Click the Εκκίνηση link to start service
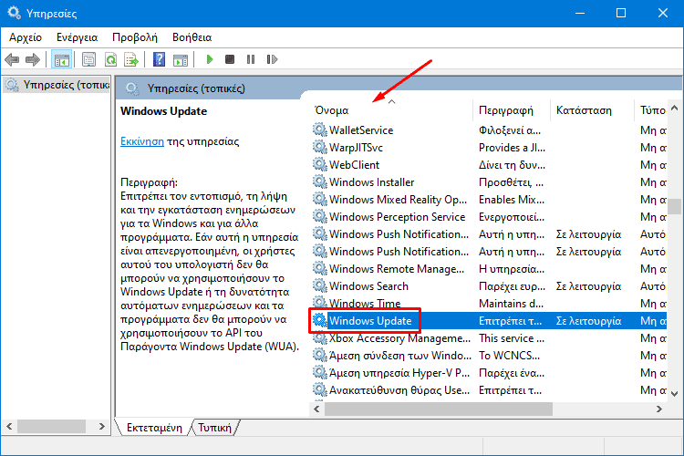This screenshot has height=456, width=684. [x=142, y=141]
